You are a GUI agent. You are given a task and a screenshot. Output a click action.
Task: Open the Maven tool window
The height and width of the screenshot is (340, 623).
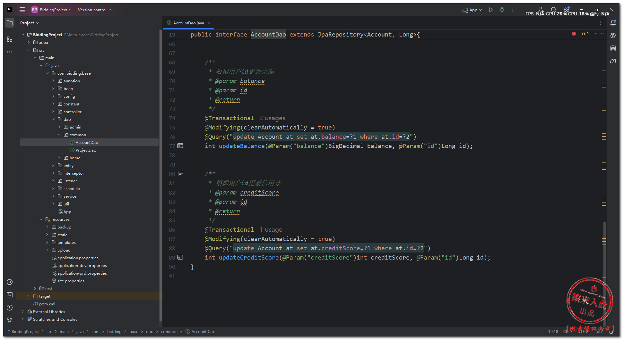coord(613,61)
